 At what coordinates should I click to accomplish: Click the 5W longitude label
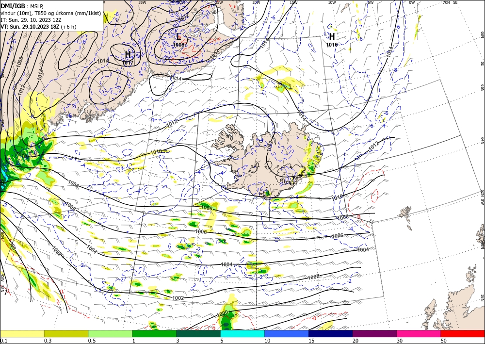pos(371,2)
